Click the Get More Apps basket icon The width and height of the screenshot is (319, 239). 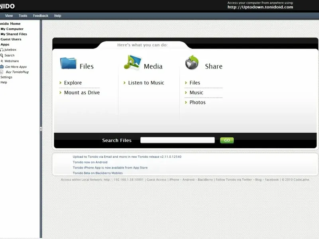(2, 67)
